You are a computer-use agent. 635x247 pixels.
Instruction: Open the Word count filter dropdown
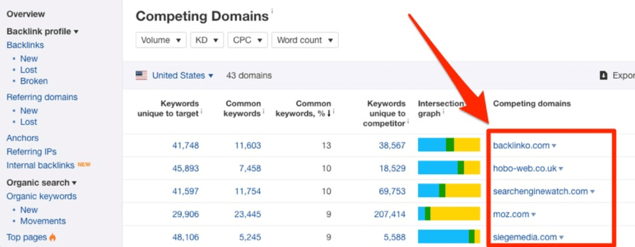305,40
